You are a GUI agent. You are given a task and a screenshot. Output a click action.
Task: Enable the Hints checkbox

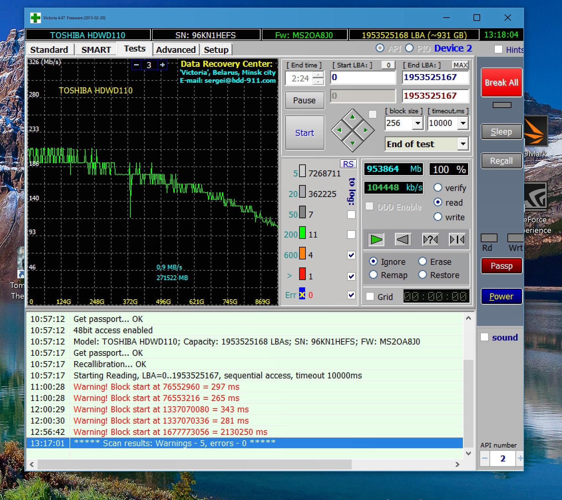[x=498, y=50]
